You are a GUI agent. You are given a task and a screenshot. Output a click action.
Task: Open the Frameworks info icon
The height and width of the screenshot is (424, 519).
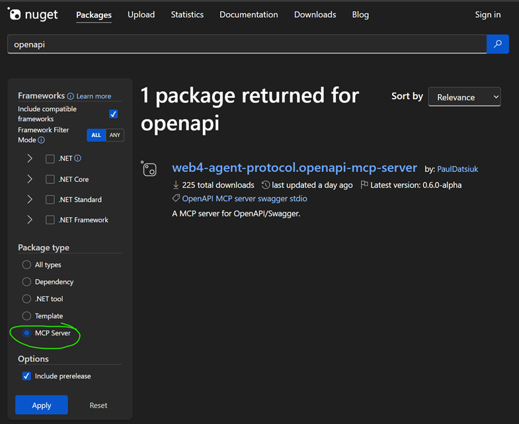(71, 96)
